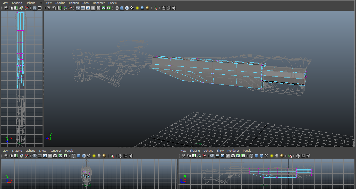Click Textured checker icon in bottom-left viewport toolbar
Screen dimensions: 356x189
point(89,156)
